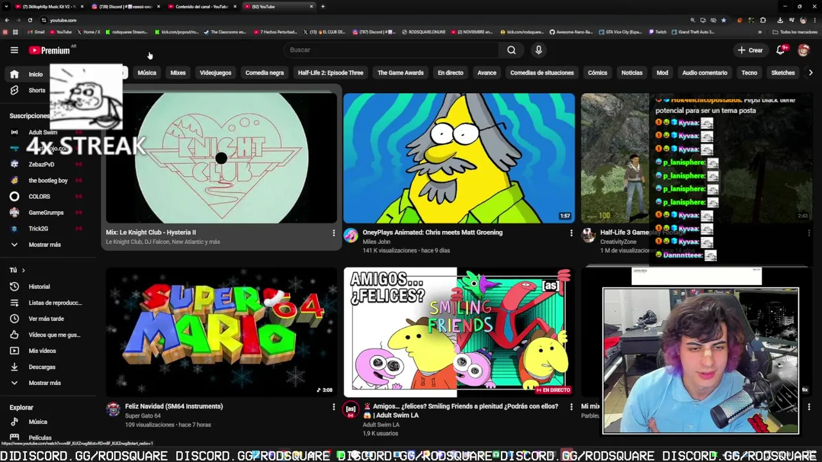Select the Avance filter chip

click(x=487, y=73)
